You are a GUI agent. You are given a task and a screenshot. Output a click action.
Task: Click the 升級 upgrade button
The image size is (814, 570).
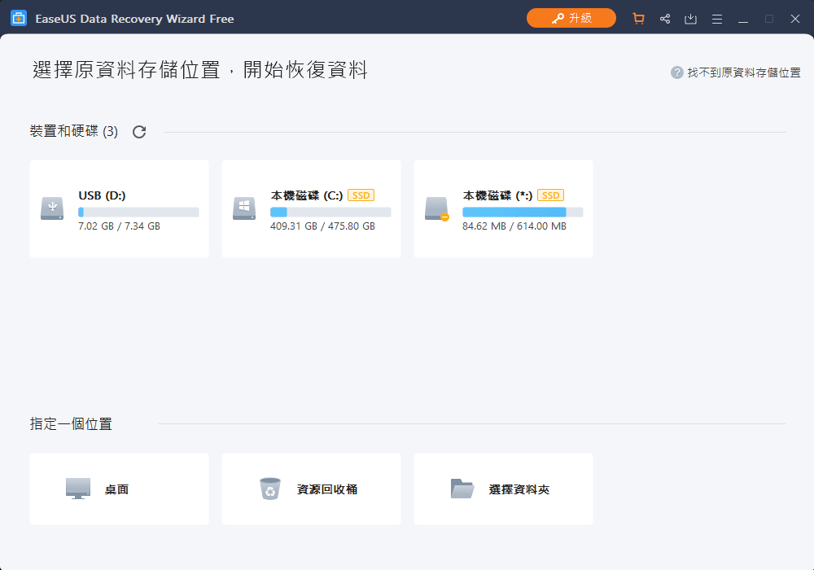pos(571,18)
